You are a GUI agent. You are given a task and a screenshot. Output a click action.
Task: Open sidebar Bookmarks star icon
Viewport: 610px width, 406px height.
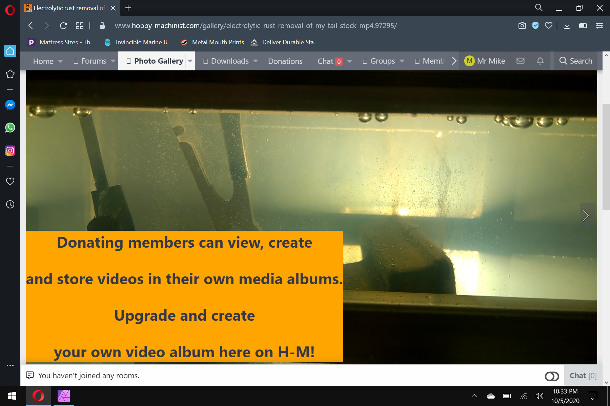click(x=10, y=74)
